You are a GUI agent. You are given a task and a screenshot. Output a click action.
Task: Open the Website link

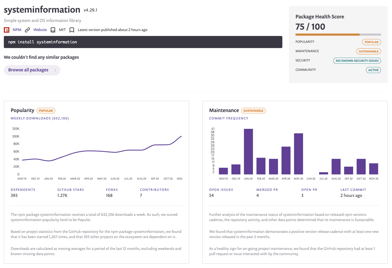[40, 30]
